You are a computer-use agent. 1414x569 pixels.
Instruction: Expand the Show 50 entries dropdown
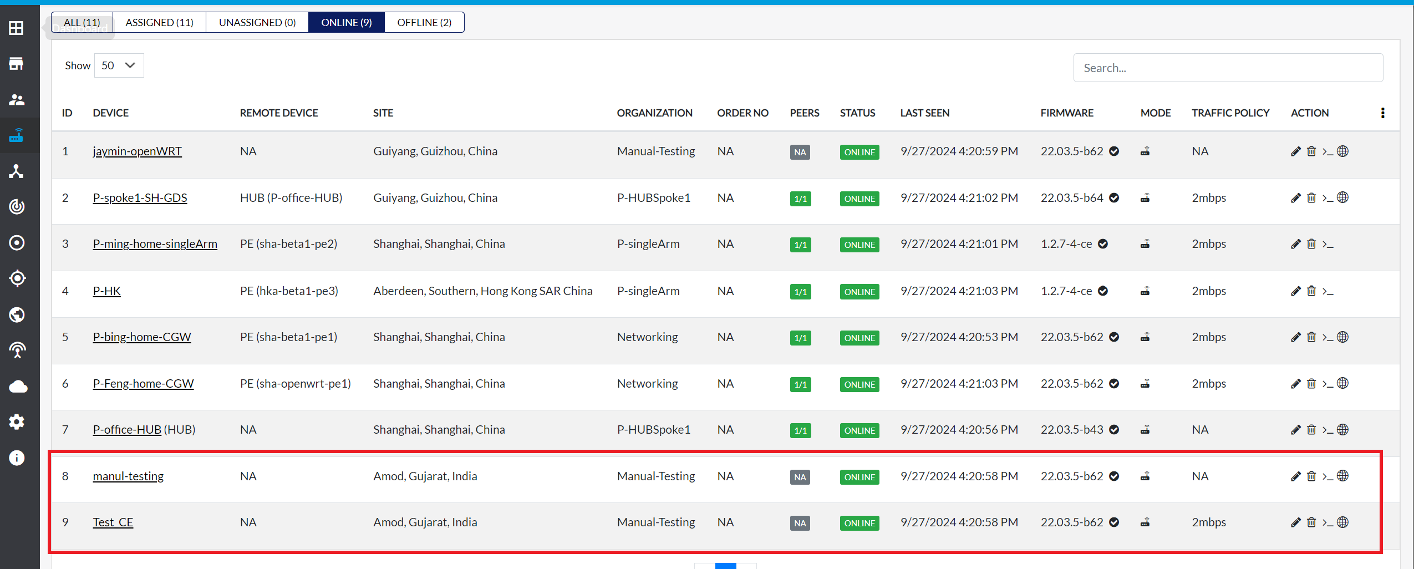point(119,65)
